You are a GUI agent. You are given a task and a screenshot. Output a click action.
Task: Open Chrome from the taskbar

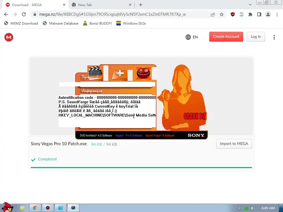[35, 208]
